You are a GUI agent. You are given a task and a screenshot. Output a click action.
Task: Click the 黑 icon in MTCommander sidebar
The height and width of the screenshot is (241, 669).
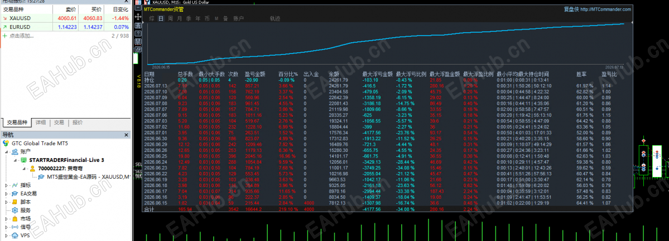[138, 41]
